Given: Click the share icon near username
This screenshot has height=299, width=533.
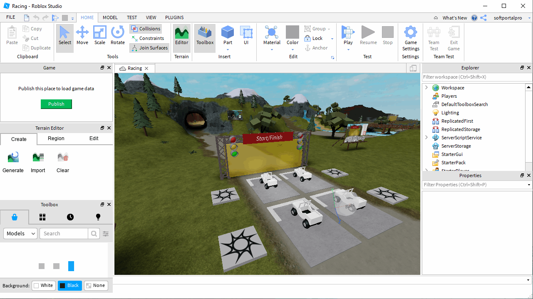Looking at the screenshot, I should click(483, 18).
